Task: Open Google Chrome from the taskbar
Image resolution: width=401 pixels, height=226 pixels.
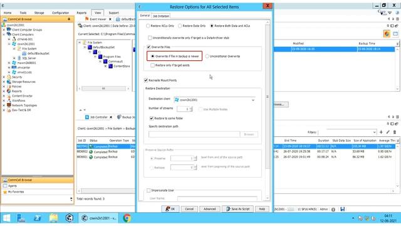Action: click(127, 218)
